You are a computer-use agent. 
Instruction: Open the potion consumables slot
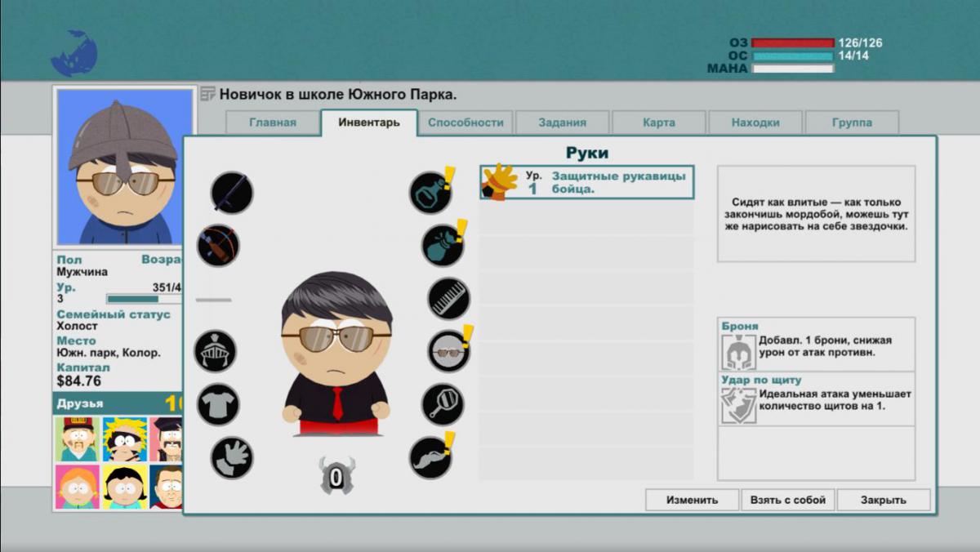[x=430, y=193]
